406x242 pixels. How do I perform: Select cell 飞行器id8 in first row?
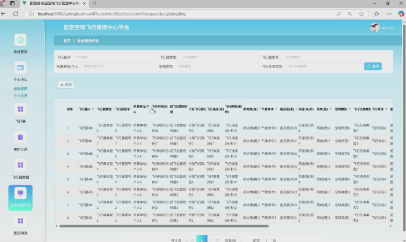pos(85,128)
